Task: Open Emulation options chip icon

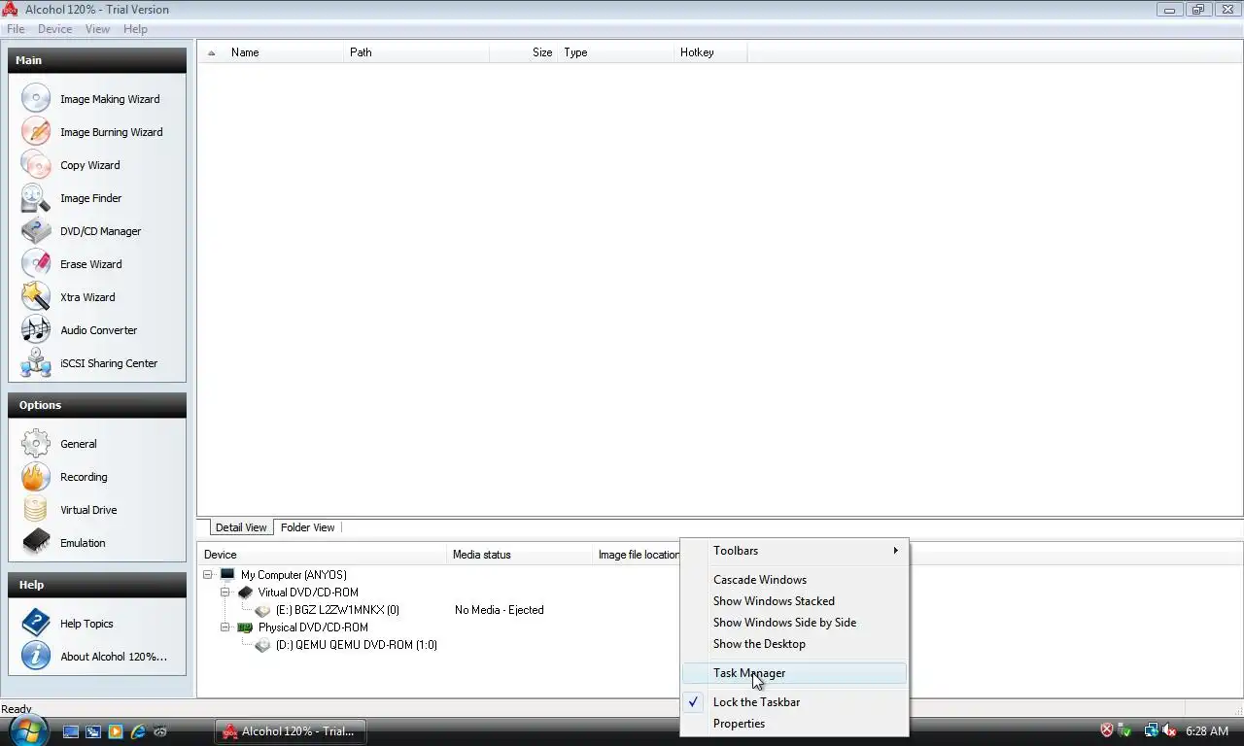Action: pos(36,542)
